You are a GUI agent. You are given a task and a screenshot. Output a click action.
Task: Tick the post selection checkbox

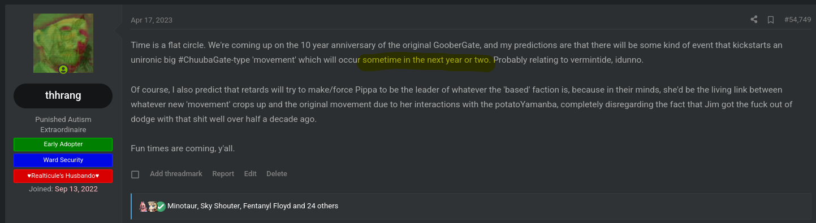135,174
